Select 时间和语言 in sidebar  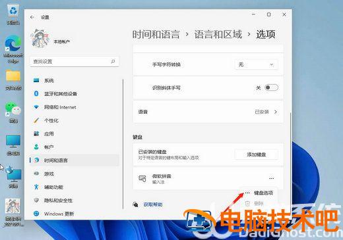point(75,160)
